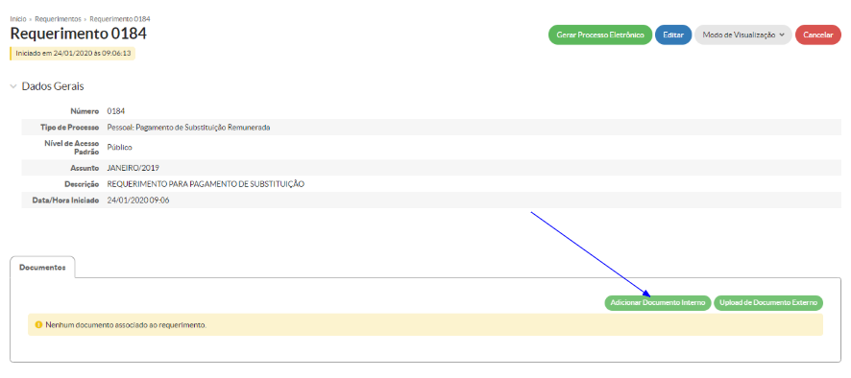Click the Gerar Processo Eletrônico button
The width and height of the screenshot is (851, 378).
pyautogui.click(x=599, y=35)
